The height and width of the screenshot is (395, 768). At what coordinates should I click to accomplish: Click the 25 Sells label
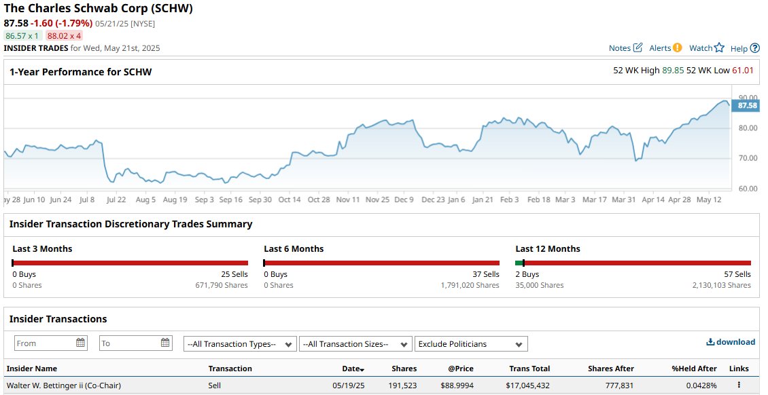[x=234, y=274]
